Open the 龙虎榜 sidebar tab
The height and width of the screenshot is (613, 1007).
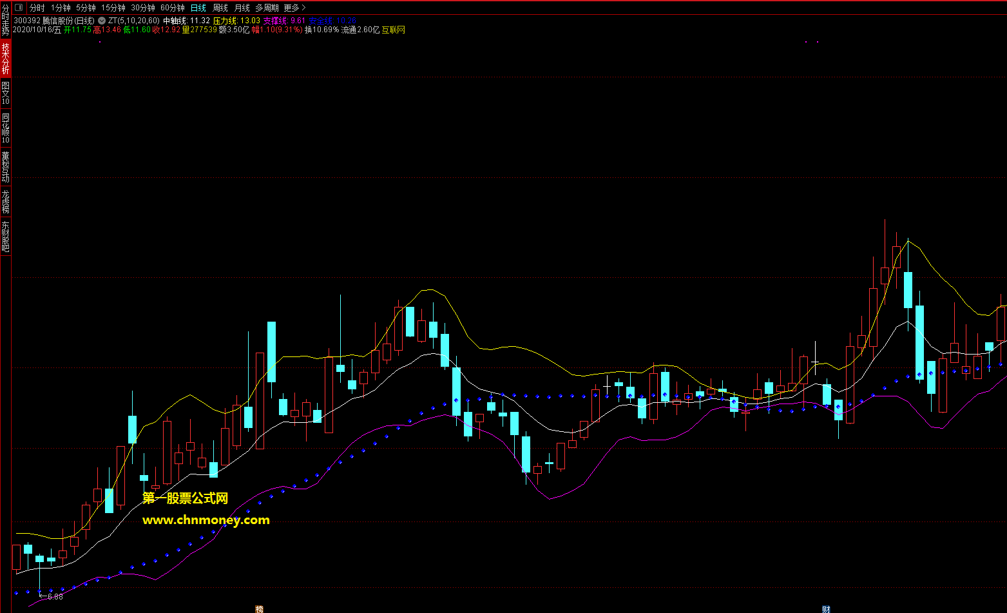[x=5, y=201]
